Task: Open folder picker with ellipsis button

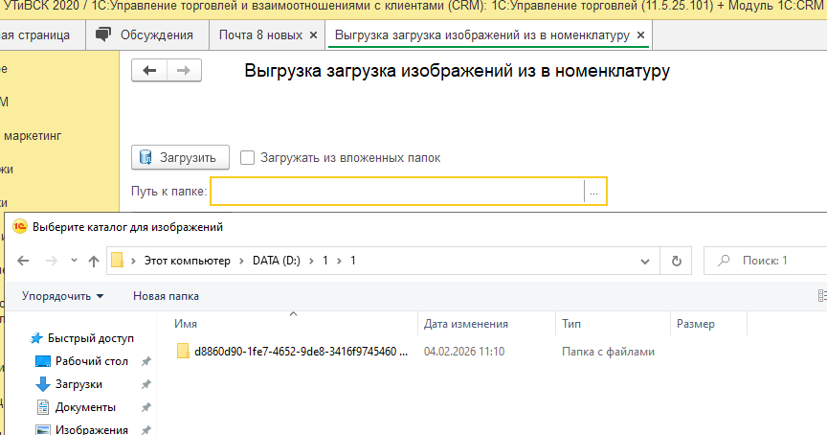Action: [x=593, y=191]
